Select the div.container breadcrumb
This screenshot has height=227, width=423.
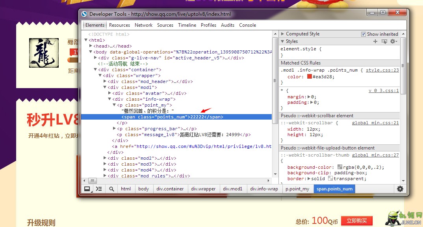(170, 189)
